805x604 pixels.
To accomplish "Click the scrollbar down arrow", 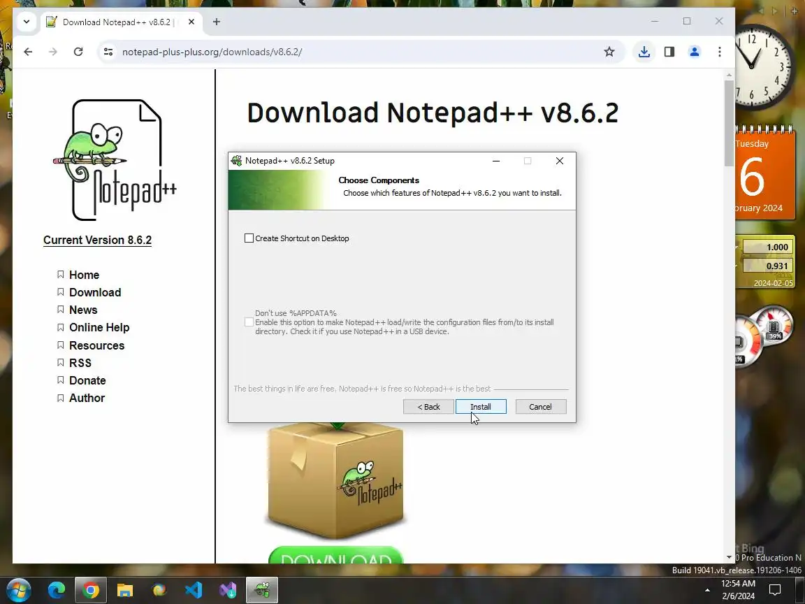I will pyautogui.click(x=729, y=557).
